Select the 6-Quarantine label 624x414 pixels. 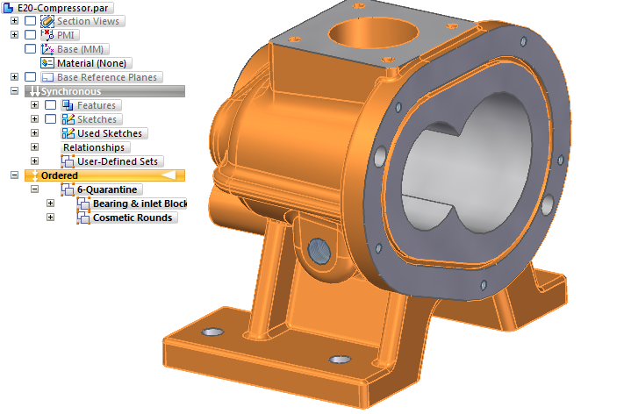pyautogui.click(x=107, y=189)
